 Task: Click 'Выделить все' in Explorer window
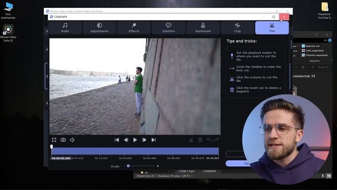(x=311, y=46)
